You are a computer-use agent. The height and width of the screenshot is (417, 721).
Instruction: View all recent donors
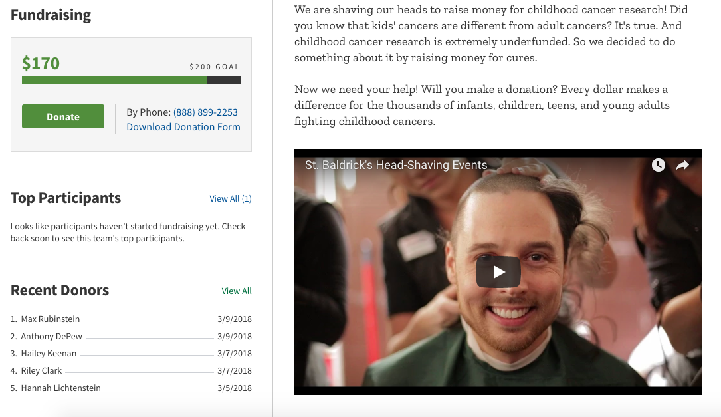[x=237, y=291]
